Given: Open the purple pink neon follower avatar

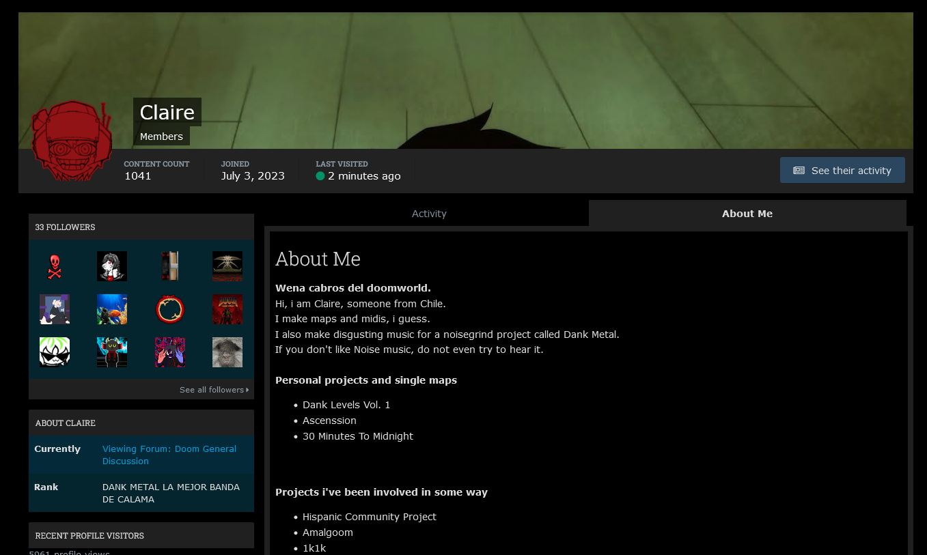Looking at the screenshot, I should click(x=170, y=352).
